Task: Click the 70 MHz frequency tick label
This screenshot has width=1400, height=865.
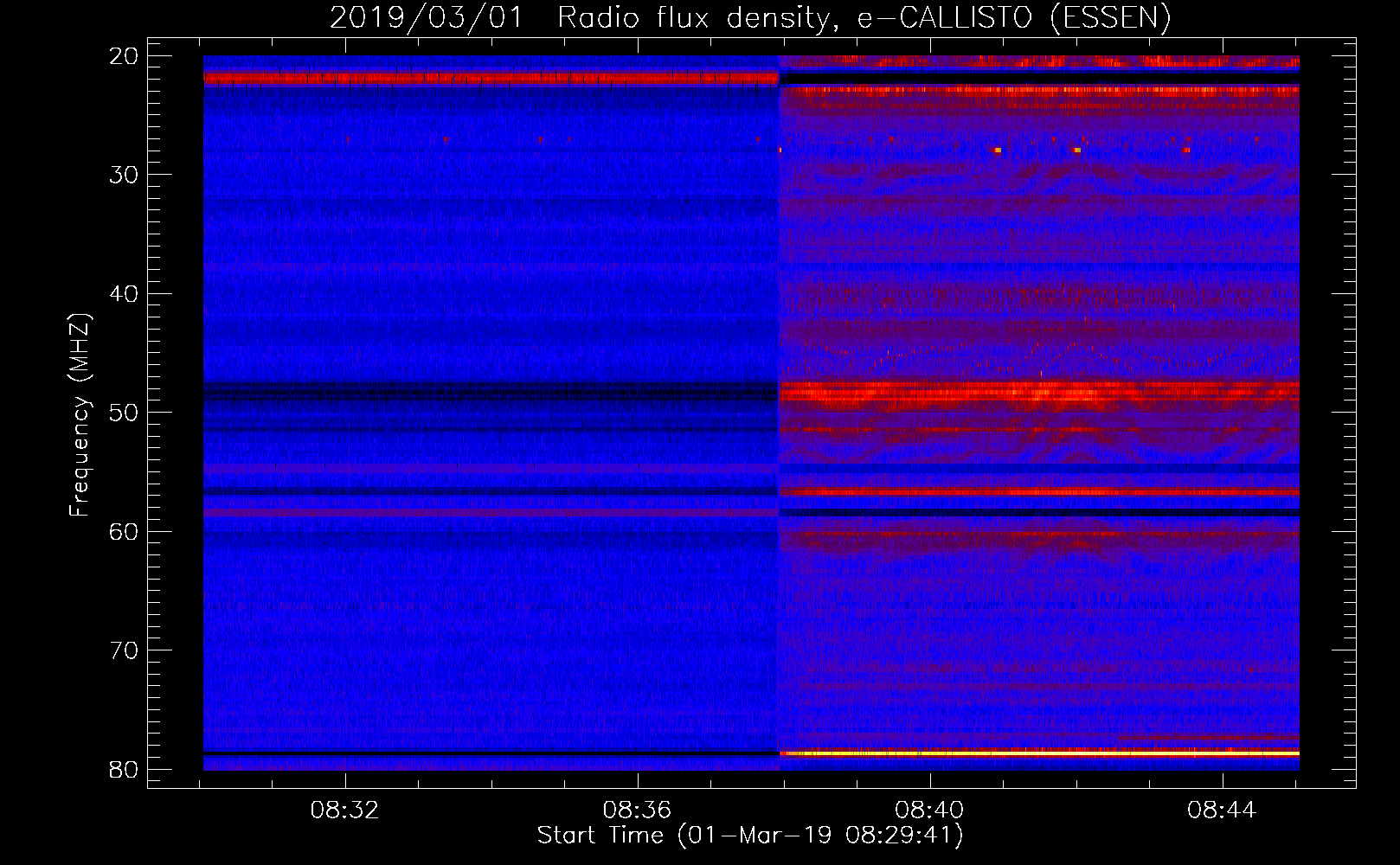Action: coord(124,650)
